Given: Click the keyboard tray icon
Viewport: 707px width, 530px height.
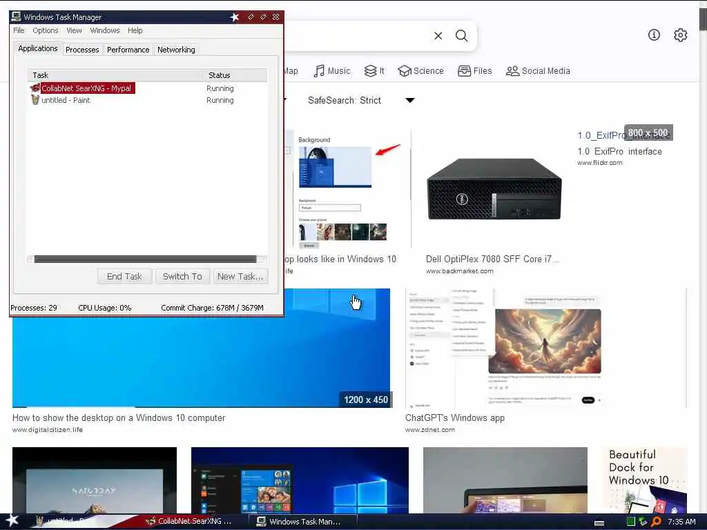Looking at the screenshot, I should [599, 523].
